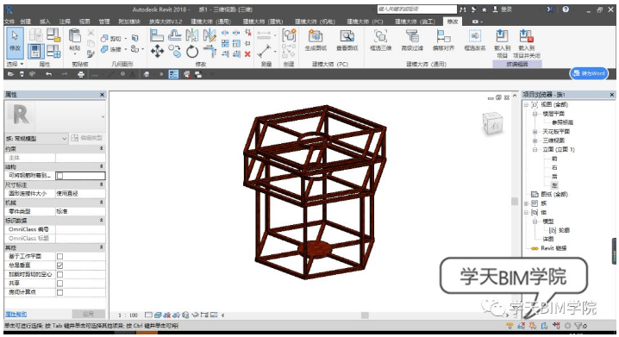Select the Offset tool icon

(x=174, y=36)
